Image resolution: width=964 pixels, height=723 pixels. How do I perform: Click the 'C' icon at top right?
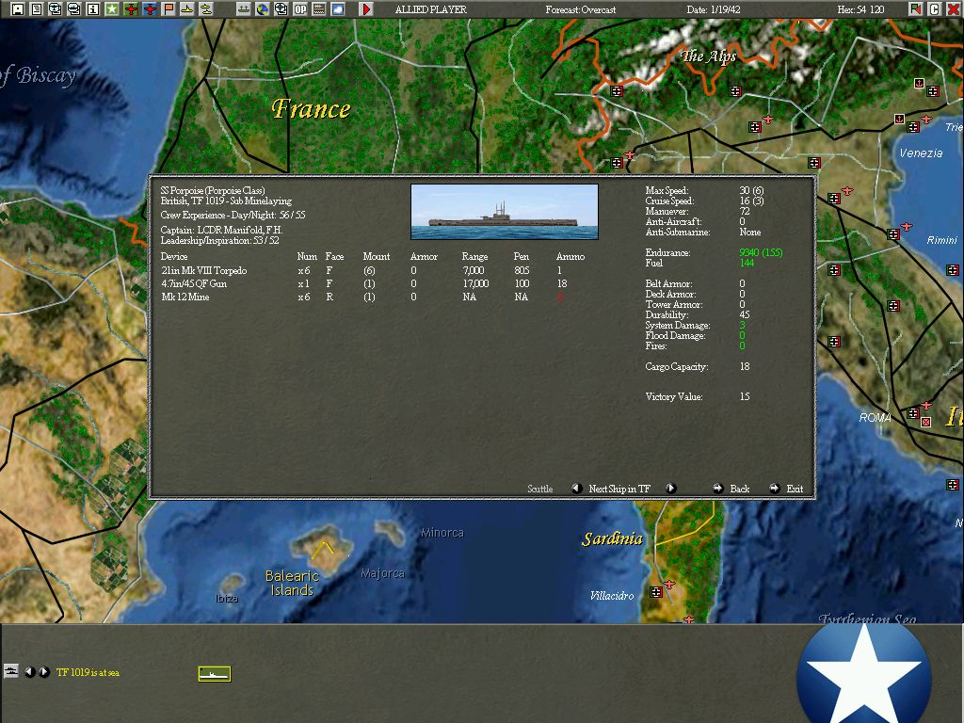click(935, 9)
